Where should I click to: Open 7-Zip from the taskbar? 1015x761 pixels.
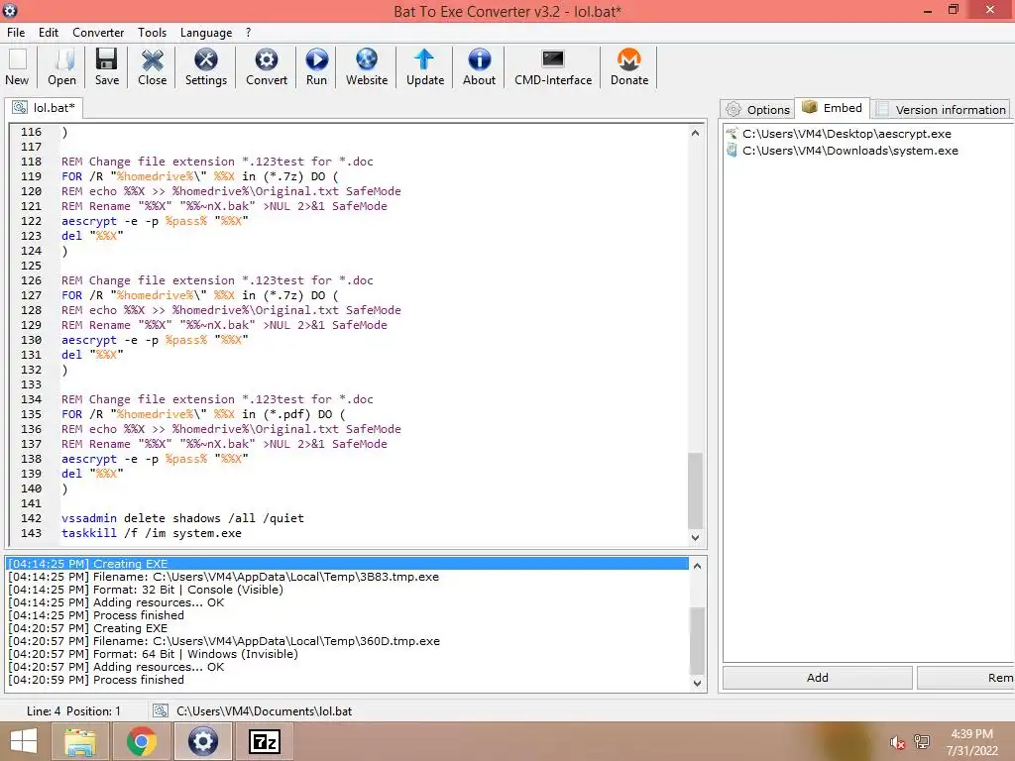[264, 741]
